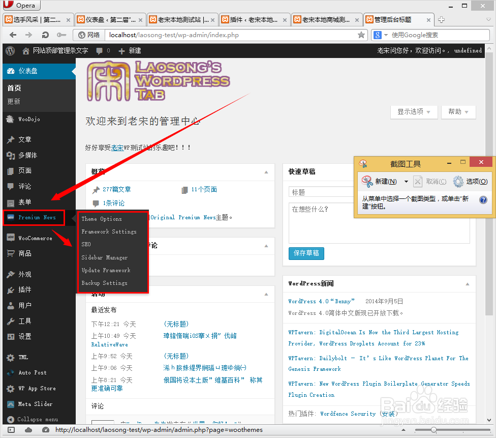Collapse the 概览 panel with its triangle
This screenshot has width=496, height=438.
point(266,172)
